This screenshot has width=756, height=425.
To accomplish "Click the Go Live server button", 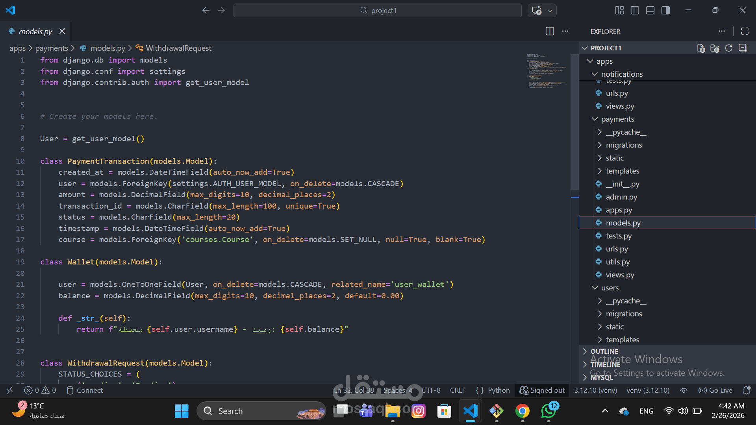I will pos(715,390).
